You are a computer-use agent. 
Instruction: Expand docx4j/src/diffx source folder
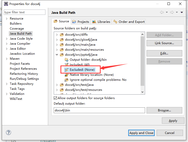57,35
